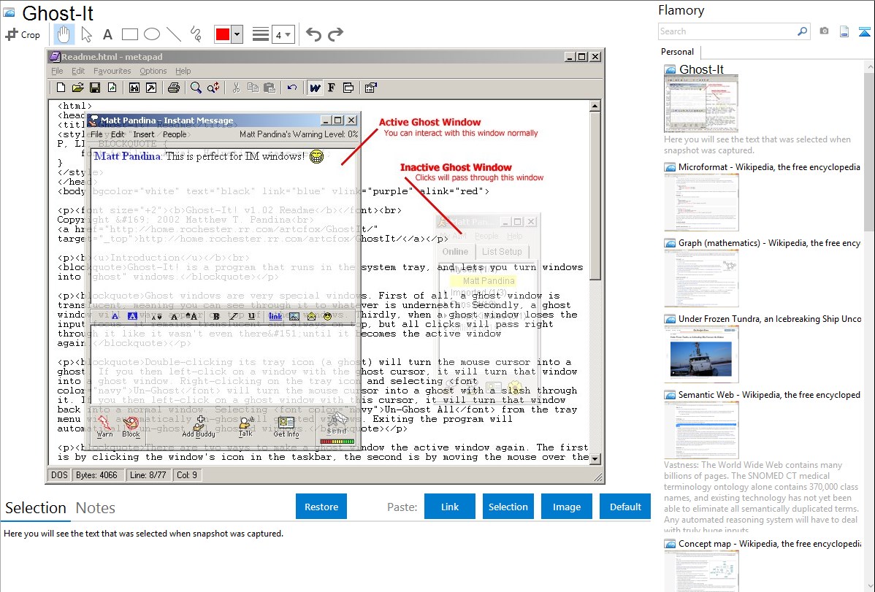The image size is (875, 592).
Task: Open Help menu in the metapad window
Action: (x=183, y=71)
